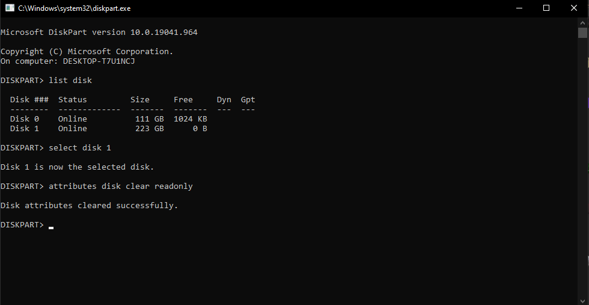Click the scrollbar down arrow
Screen dimensions: 589x305
point(583,300)
